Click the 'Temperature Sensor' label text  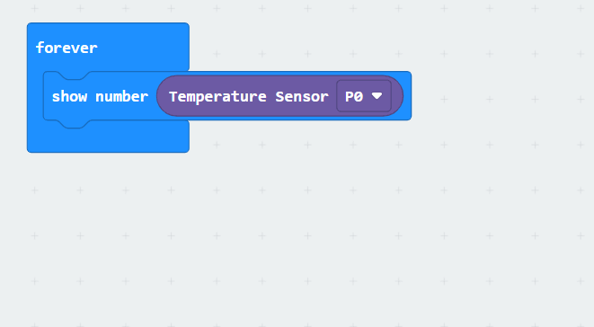249,97
